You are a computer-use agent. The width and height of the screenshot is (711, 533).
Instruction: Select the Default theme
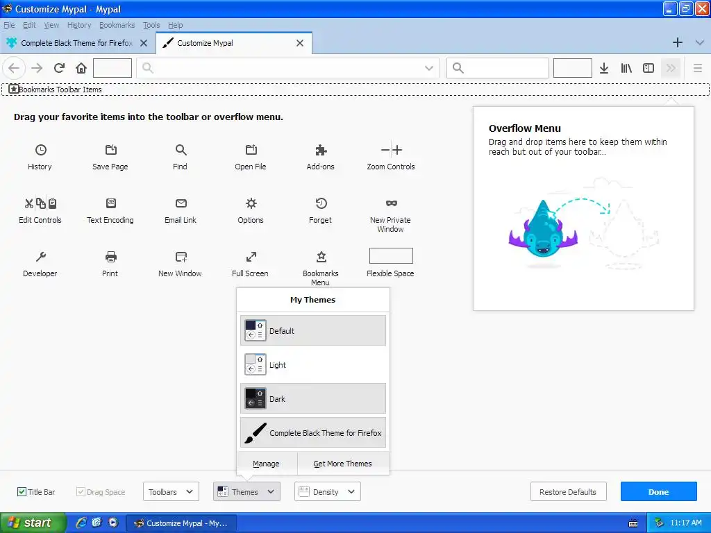[313, 331]
